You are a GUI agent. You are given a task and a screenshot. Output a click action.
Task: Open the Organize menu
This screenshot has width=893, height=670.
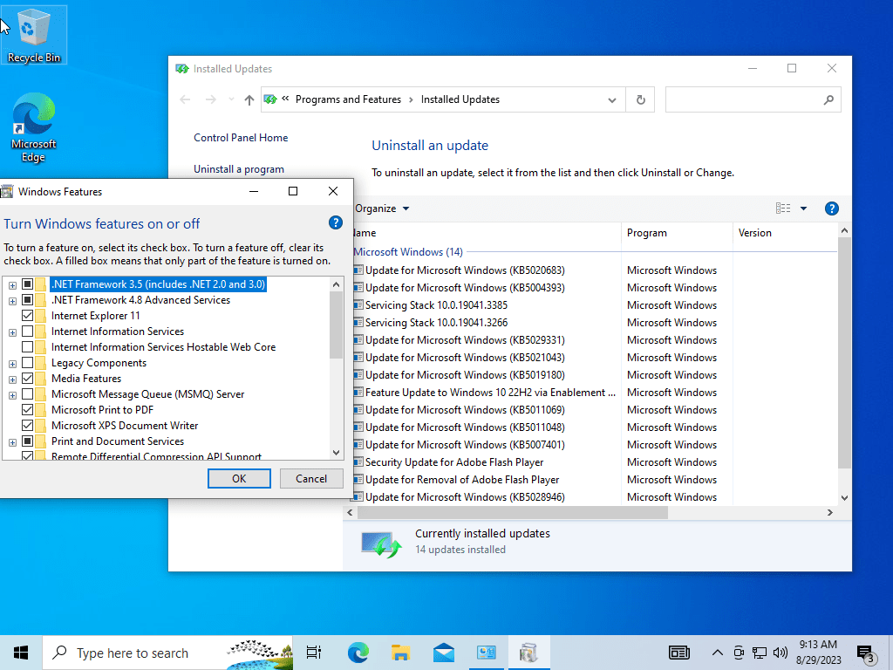pos(382,209)
